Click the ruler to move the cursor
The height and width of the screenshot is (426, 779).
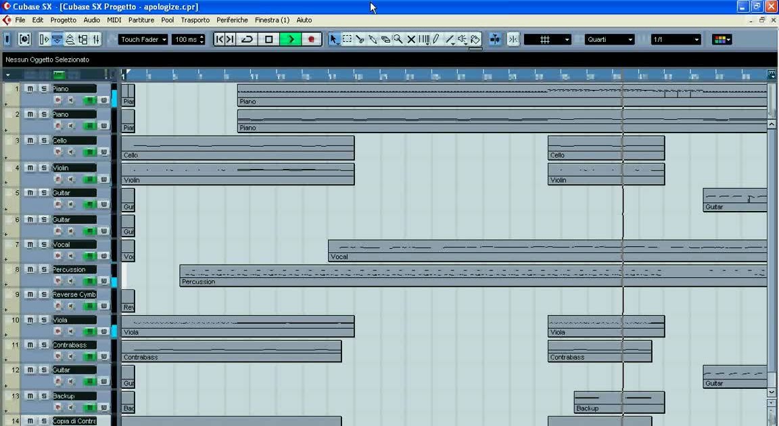pos(445,76)
